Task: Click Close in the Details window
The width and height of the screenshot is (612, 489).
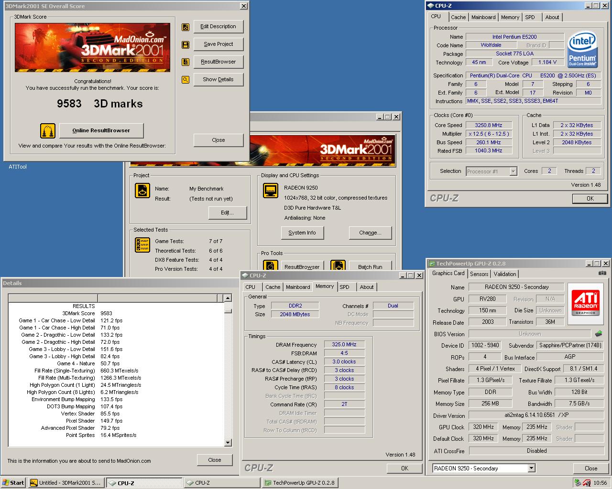Action: (x=215, y=460)
